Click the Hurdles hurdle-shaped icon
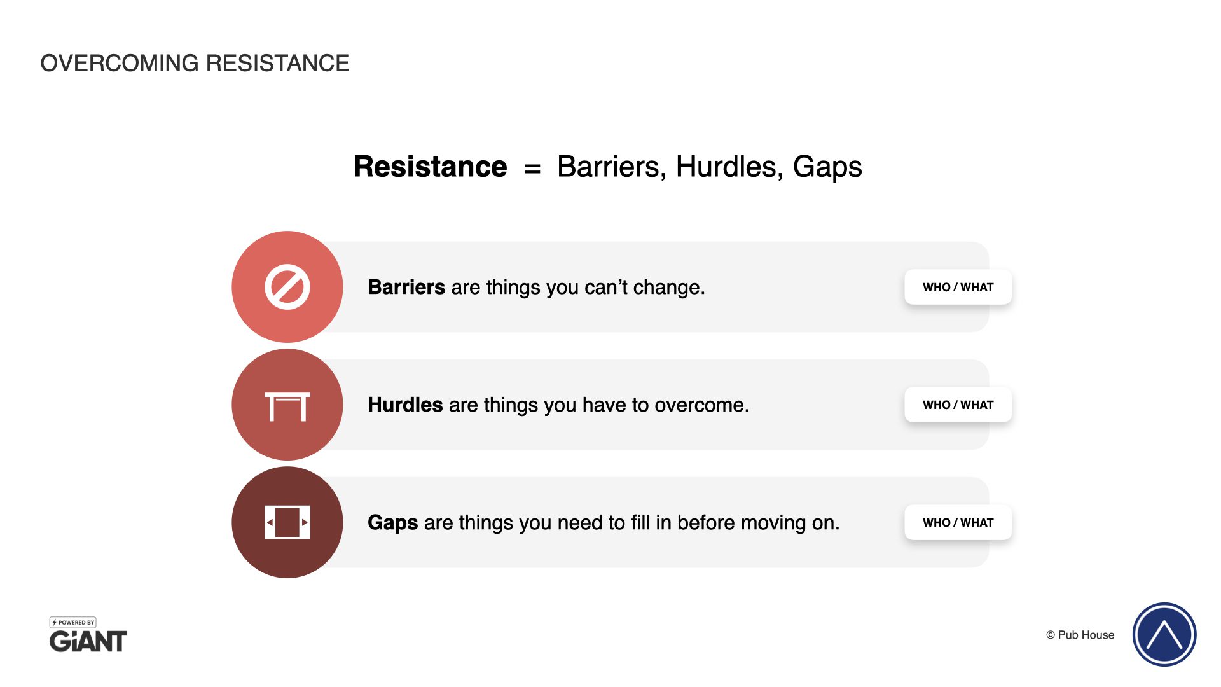 click(x=287, y=406)
